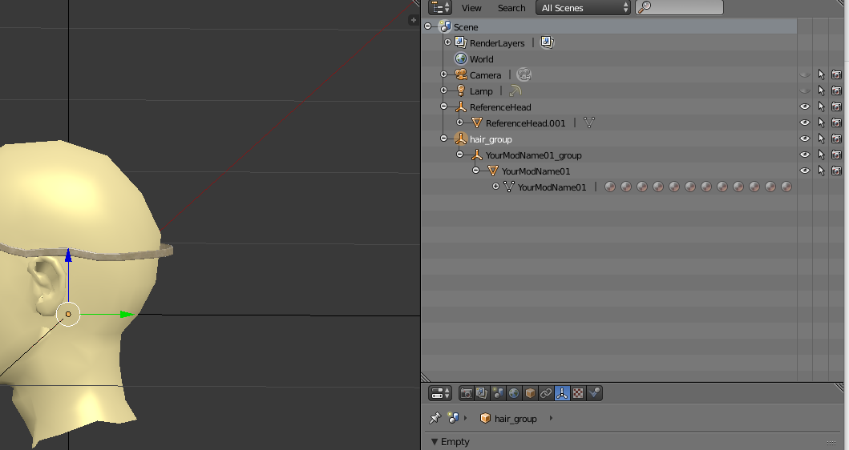Viewport: 849px width, 450px height.
Task: Click the camera data icon beside Camera
Action: (x=524, y=74)
